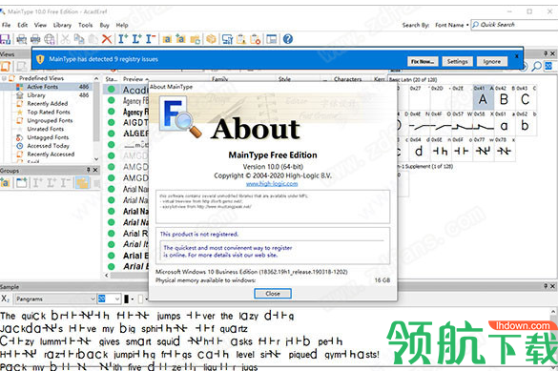Click the globe web export toolbar icon

pyautogui.click(x=50, y=39)
